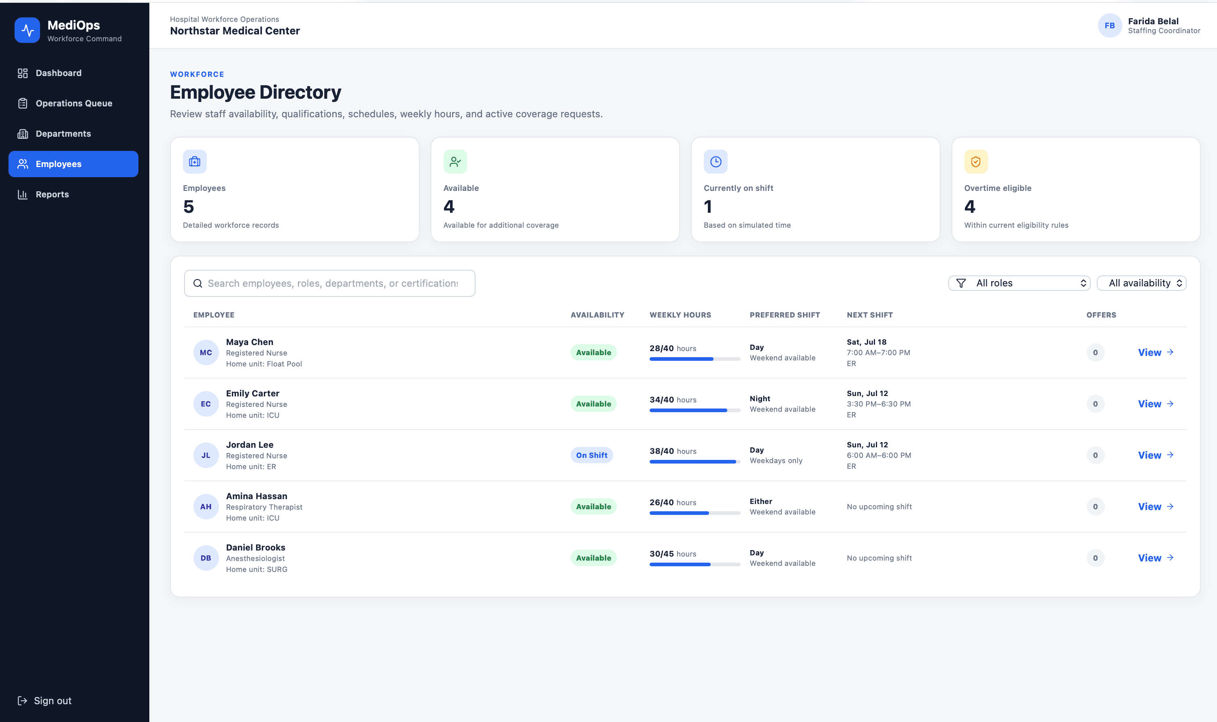1217x722 pixels.
Task: Click the Availability column header
Action: point(597,315)
